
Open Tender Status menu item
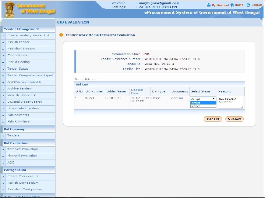click(x=18, y=69)
